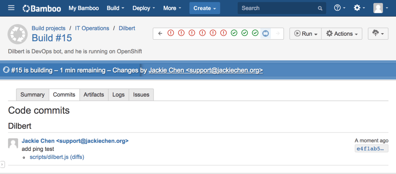This screenshot has height=174, width=396.
Task: Switch to the Logs tab
Action: pyautogui.click(x=118, y=95)
